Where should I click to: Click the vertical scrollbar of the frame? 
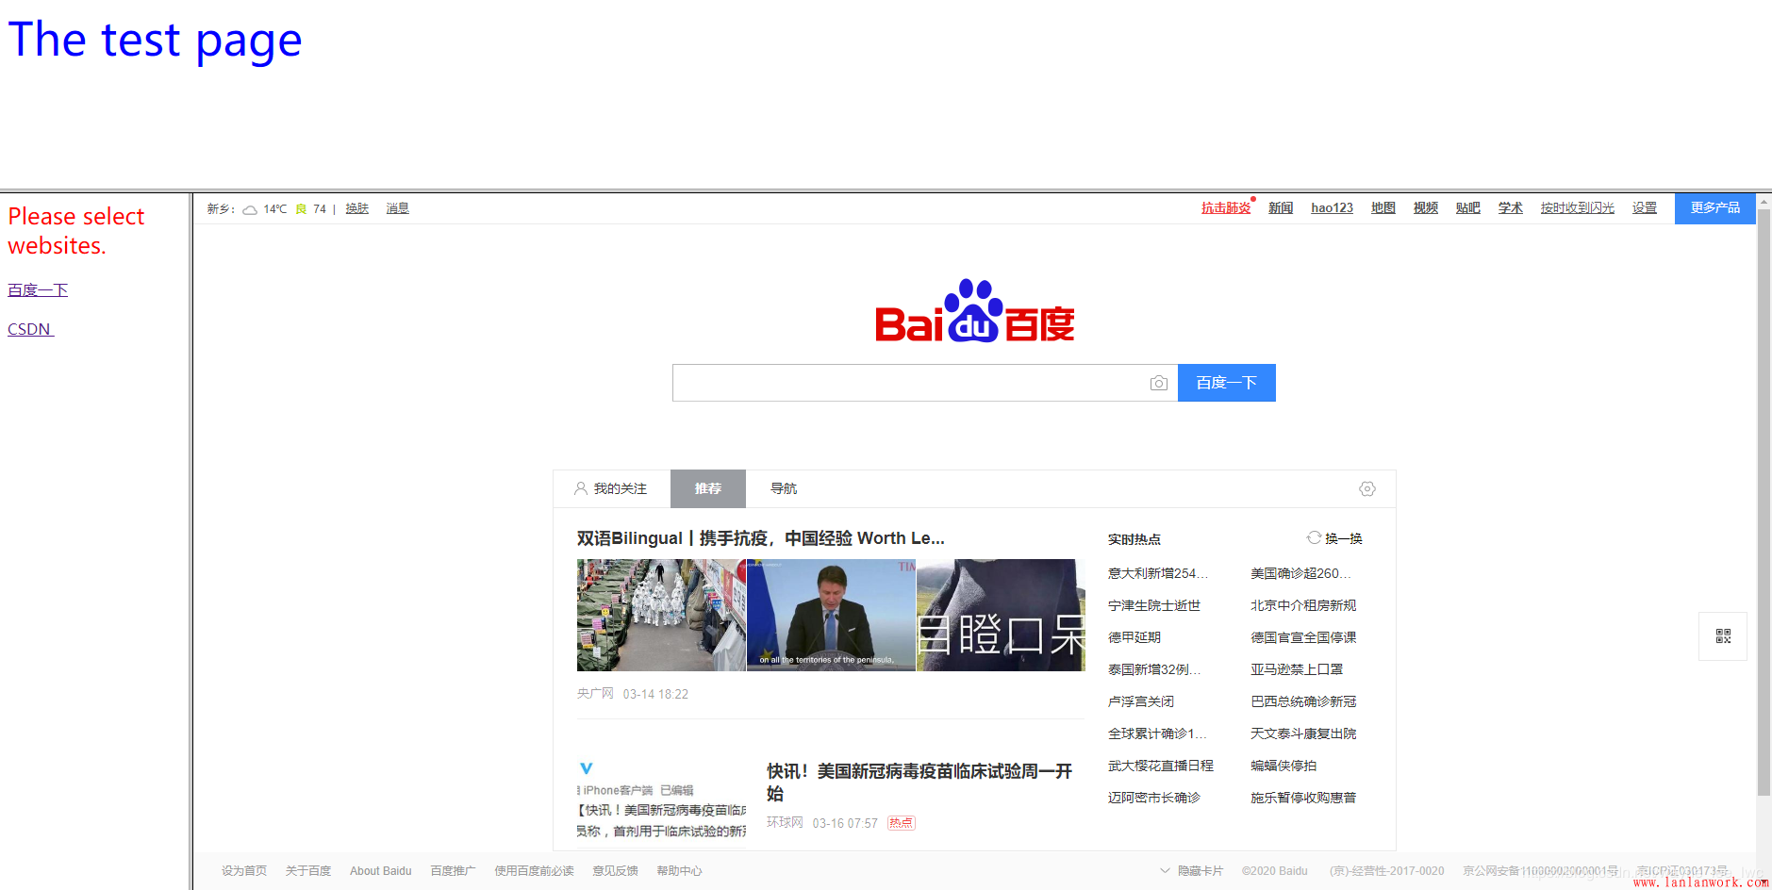click(1763, 500)
